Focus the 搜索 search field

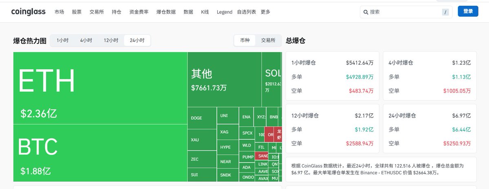(x=406, y=12)
